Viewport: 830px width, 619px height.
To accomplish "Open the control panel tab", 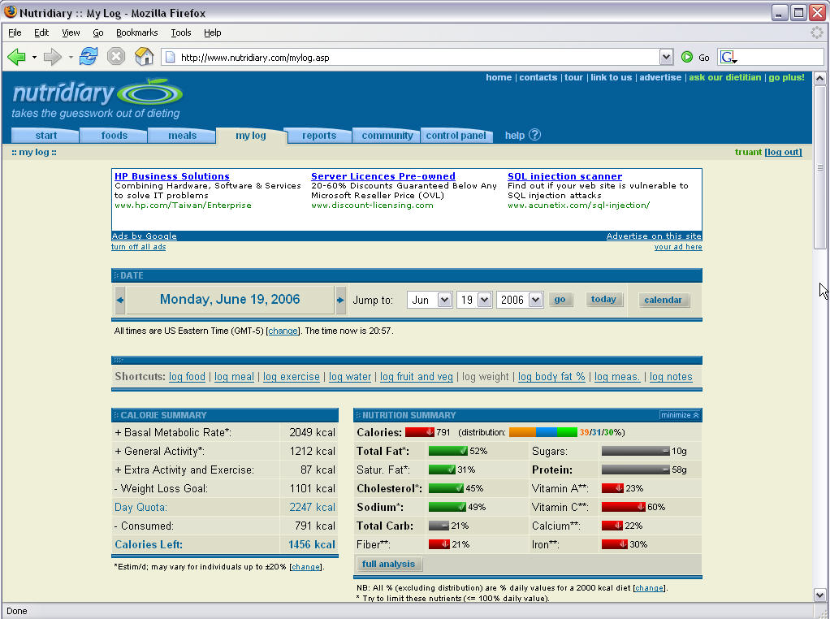I will (456, 136).
